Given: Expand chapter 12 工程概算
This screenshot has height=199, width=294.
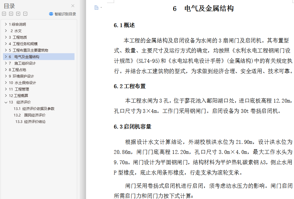Looking at the screenshot, I should point(6,96).
